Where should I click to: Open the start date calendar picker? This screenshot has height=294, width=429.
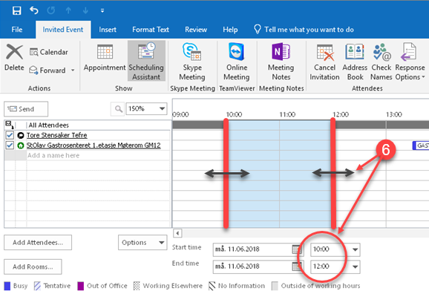click(x=297, y=249)
